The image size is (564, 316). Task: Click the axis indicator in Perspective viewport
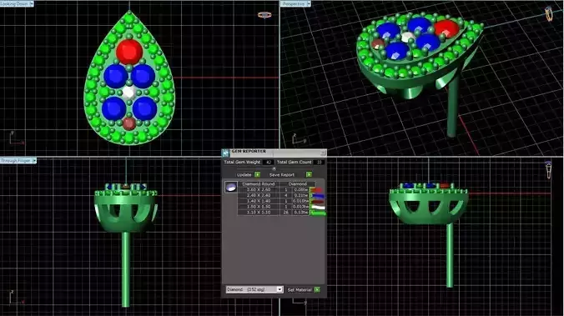(x=299, y=138)
